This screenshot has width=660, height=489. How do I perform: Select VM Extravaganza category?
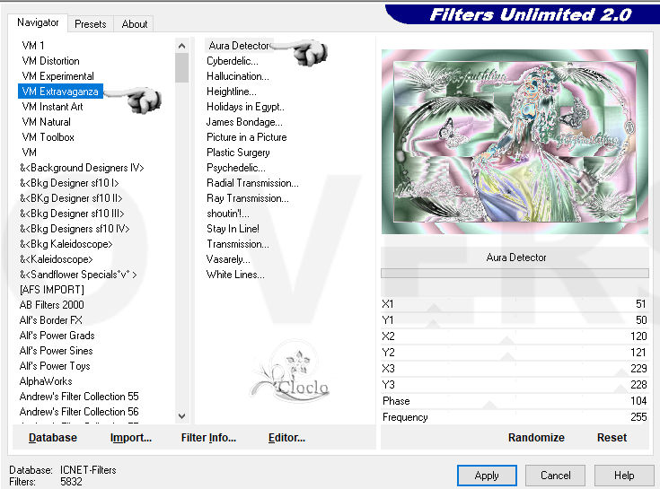pos(60,92)
